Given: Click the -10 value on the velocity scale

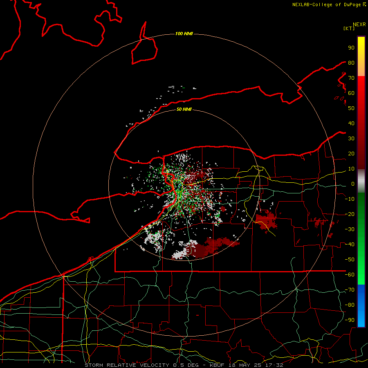Looking at the screenshot, I should point(350,199).
